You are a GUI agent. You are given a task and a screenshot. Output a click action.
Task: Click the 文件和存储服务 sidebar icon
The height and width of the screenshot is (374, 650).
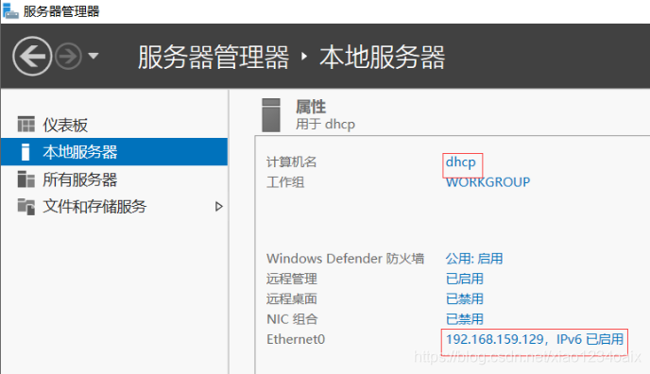point(26,206)
